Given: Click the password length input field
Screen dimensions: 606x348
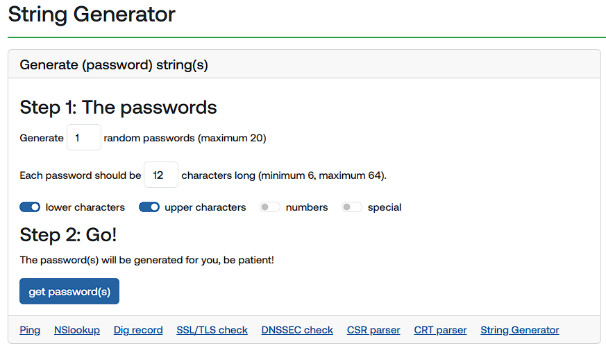Looking at the screenshot, I should pyautogui.click(x=161, y=175).
